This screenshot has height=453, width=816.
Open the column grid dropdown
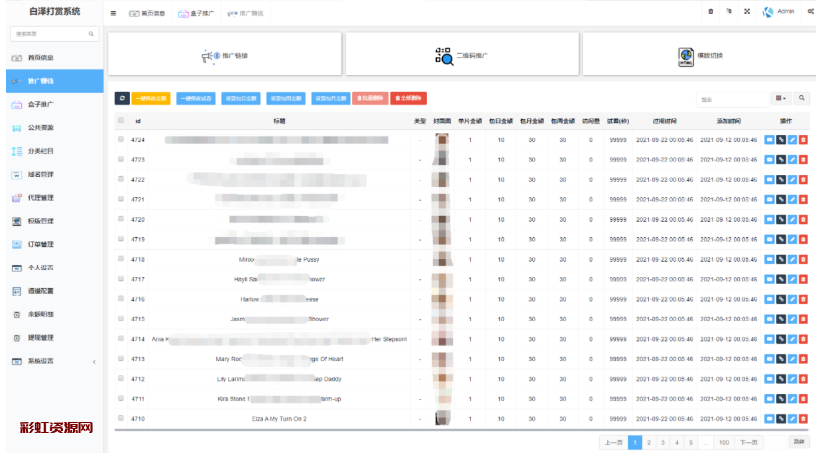coord(781,98)
